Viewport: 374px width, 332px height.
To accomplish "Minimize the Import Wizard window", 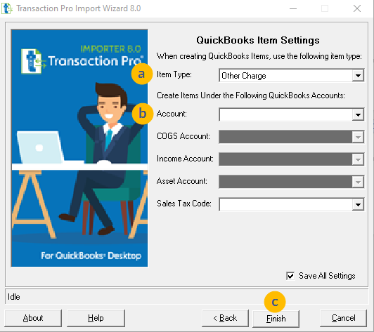I will click(x=293, y=8).
